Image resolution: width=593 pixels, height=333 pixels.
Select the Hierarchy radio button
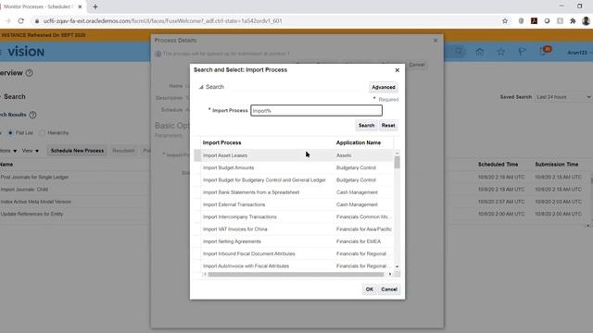point(43,133)
